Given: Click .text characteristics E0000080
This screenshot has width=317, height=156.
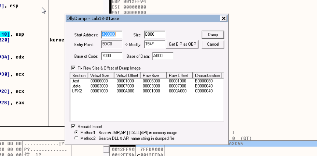Looking at the screenshot, I should click(x=204, y=81).
